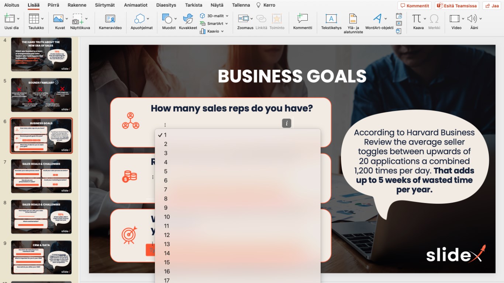The height and width of the screenshot is (283, 504).
Task: Click the WordArt-objekti icon
Action: tap(377, 18)
